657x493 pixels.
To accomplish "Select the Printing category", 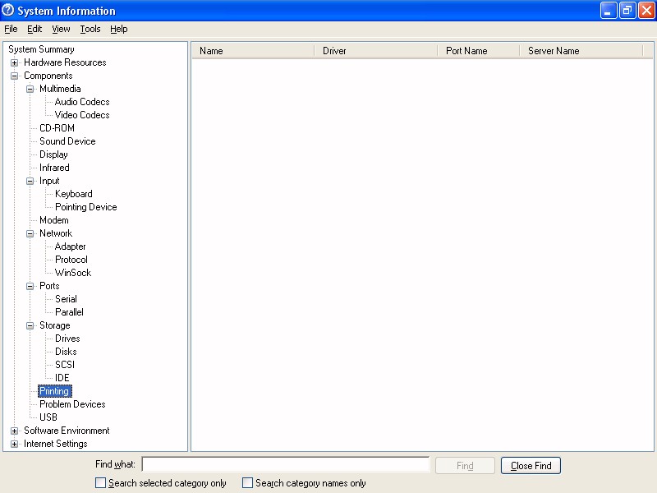I will (55, 391).
